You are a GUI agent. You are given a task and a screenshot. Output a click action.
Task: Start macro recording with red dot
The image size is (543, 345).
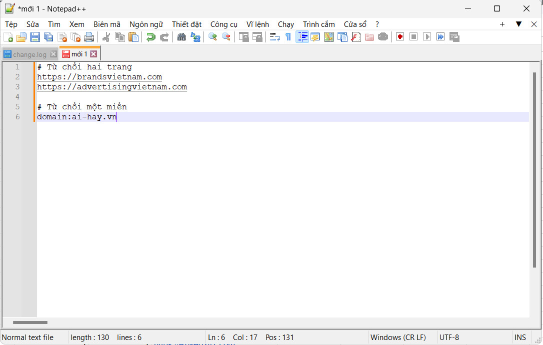(x=400, y=37)
